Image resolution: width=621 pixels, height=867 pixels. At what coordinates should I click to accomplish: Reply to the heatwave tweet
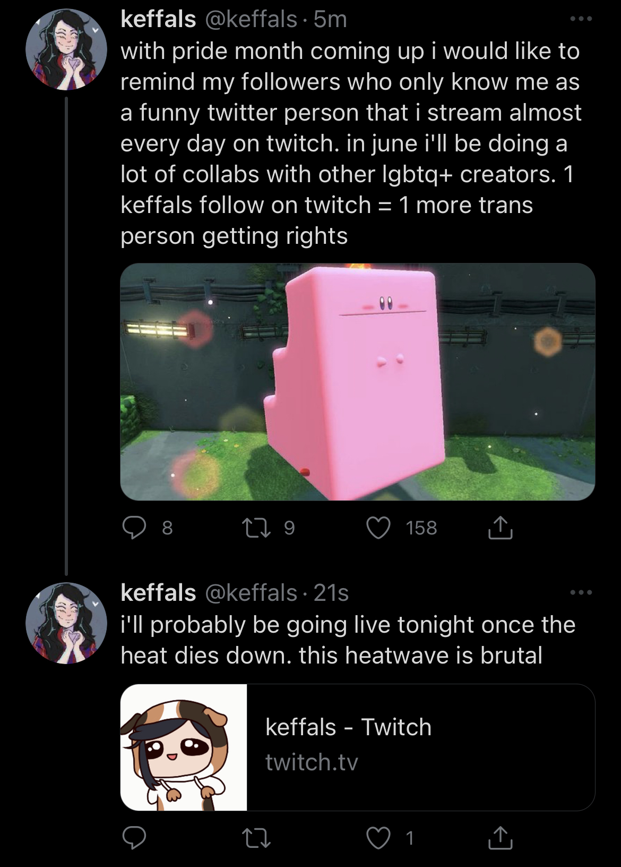coord(135,838)
